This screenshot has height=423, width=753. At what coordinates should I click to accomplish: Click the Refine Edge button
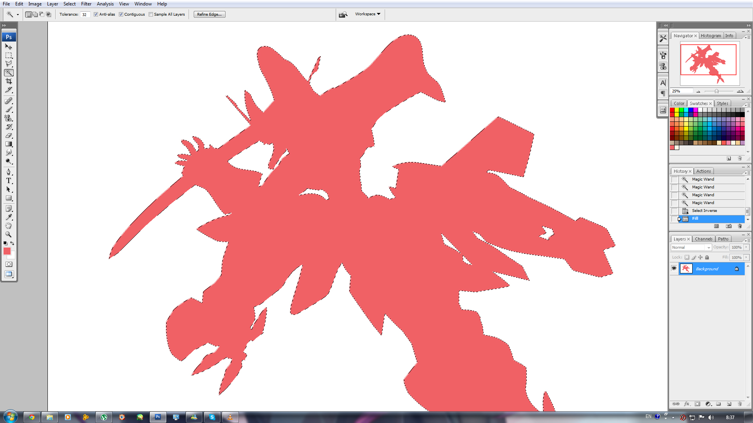tap(209, 14)
